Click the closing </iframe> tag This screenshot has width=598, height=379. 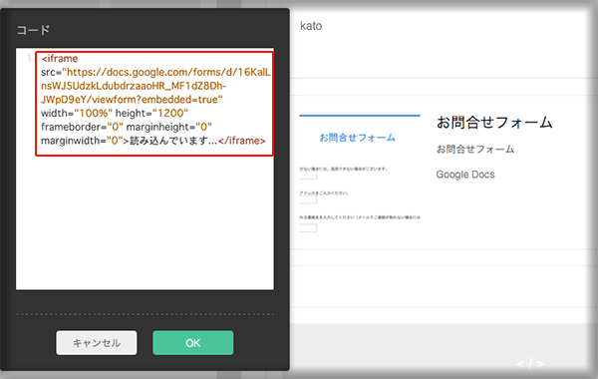tap(242, 141)
